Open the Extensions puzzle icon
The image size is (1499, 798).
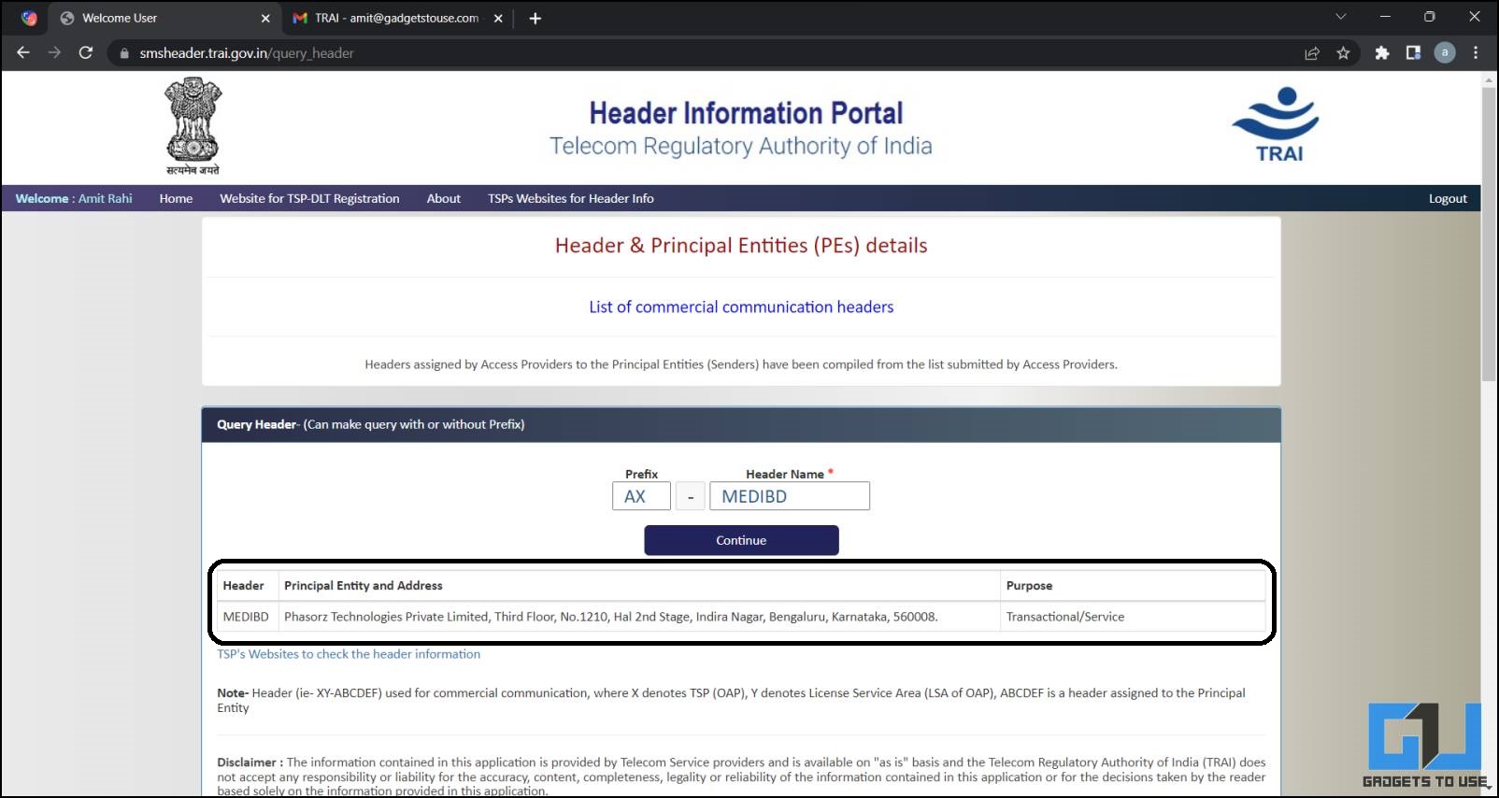pos(1382,53)
